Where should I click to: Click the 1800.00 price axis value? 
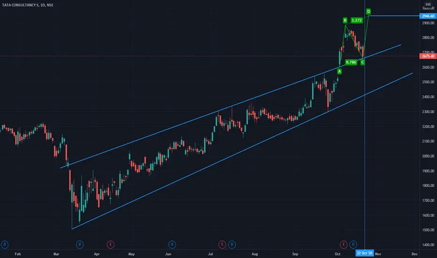pos(429,185)
